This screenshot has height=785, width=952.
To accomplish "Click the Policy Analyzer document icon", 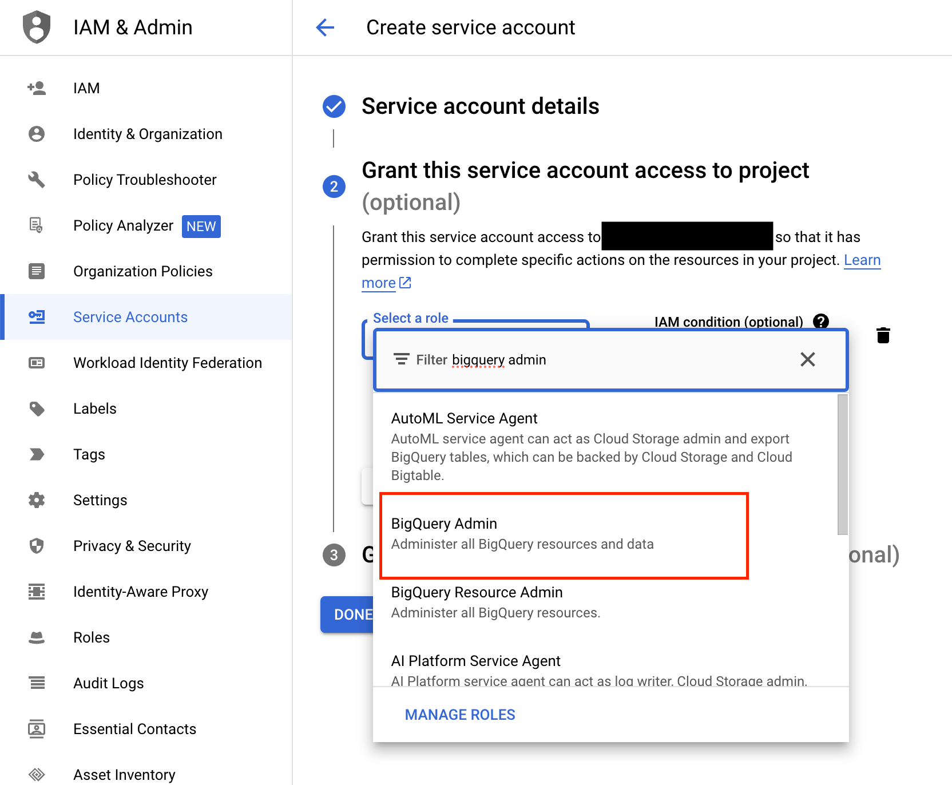I will [36, 225].
